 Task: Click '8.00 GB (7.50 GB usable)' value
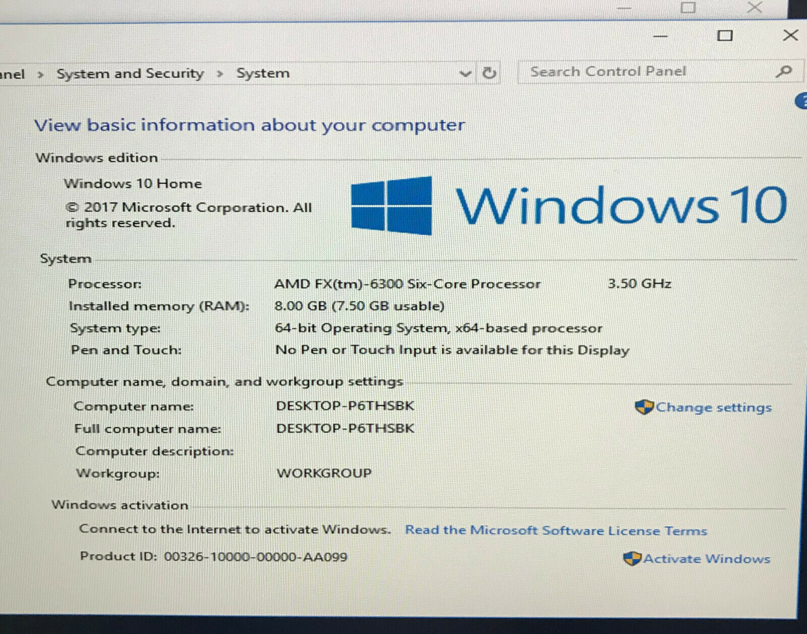(x=360, y=306)
